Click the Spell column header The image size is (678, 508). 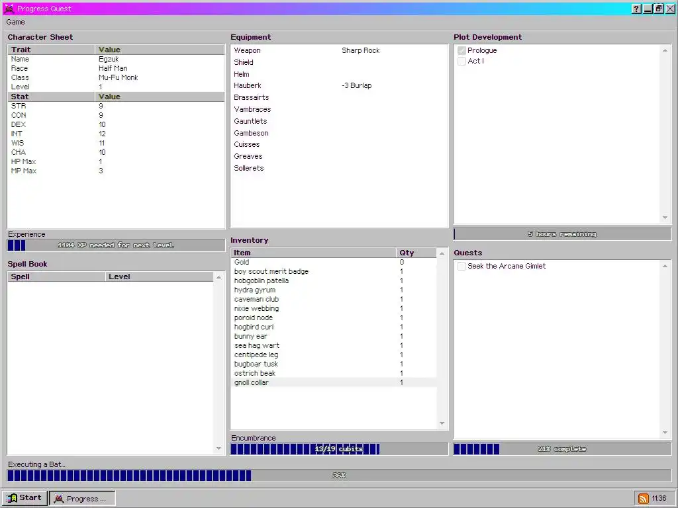[x=56, y=277]
